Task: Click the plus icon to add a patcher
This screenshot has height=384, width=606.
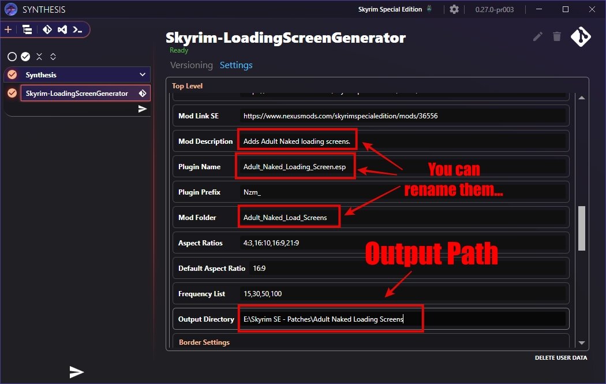Action: 8,29
